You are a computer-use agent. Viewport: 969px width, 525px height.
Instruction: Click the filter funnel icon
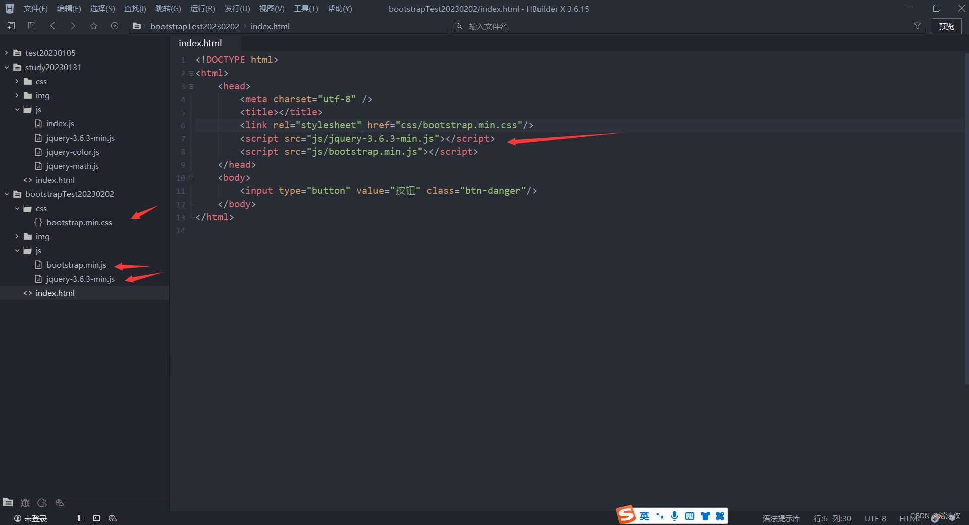click(917, 26)
